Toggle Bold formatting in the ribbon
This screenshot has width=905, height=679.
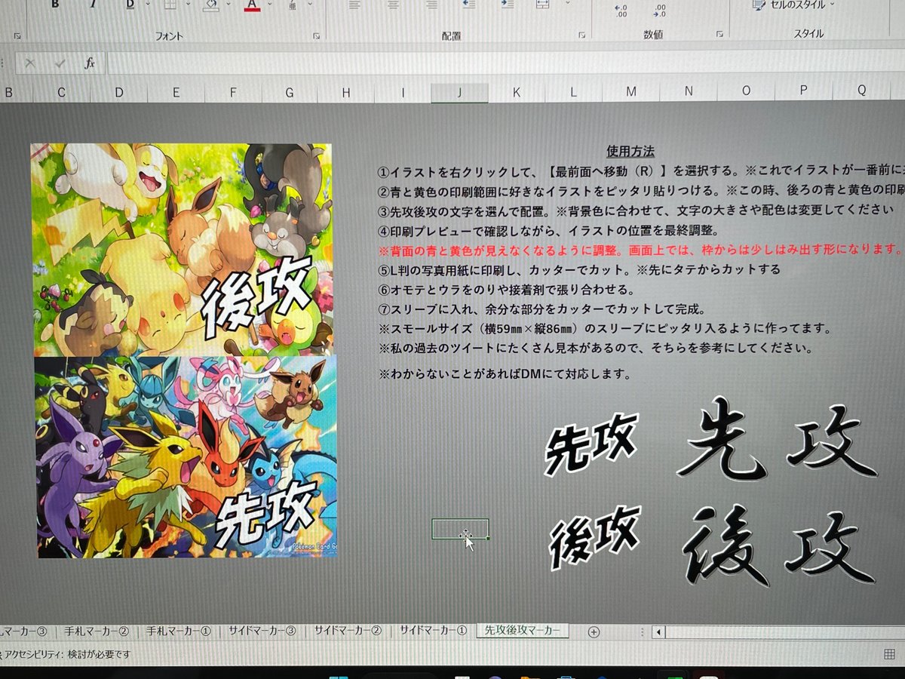(55, 5)
